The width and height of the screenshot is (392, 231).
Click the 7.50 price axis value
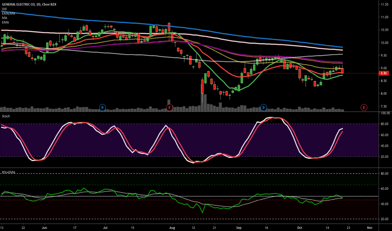tap(384, 106)
